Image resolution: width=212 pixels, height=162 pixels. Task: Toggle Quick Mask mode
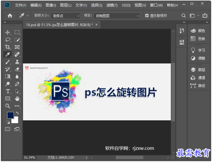pos(7,129)
